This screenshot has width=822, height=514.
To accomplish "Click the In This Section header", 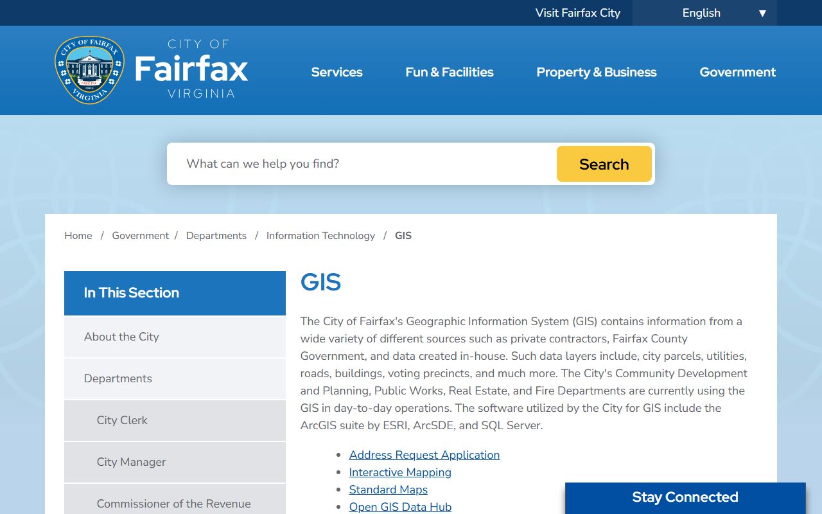I will point(175,293).
